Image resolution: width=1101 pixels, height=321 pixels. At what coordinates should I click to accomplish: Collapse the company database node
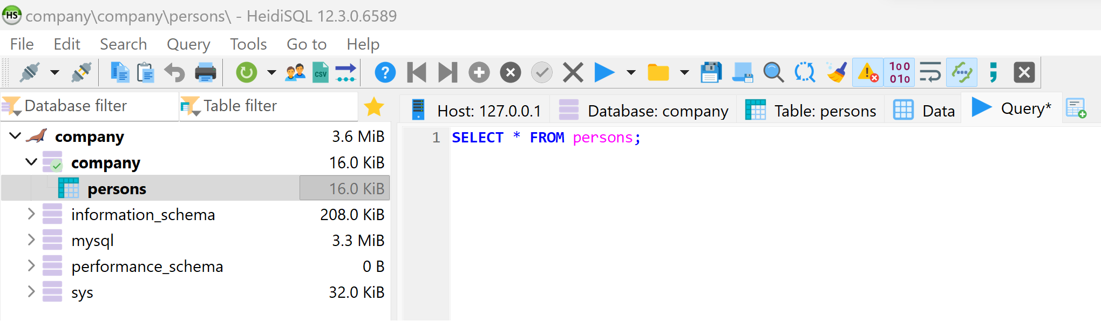pos(31,162)
